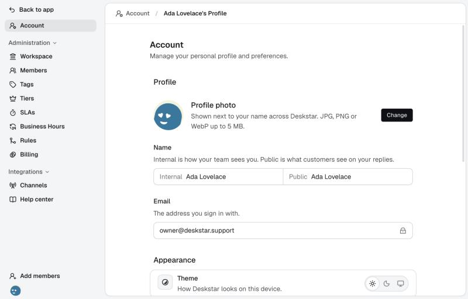Viewport: 468px width, 299px height.
Task: Open Help center settings
Action: pyautogui.click(x=50, y=199)
